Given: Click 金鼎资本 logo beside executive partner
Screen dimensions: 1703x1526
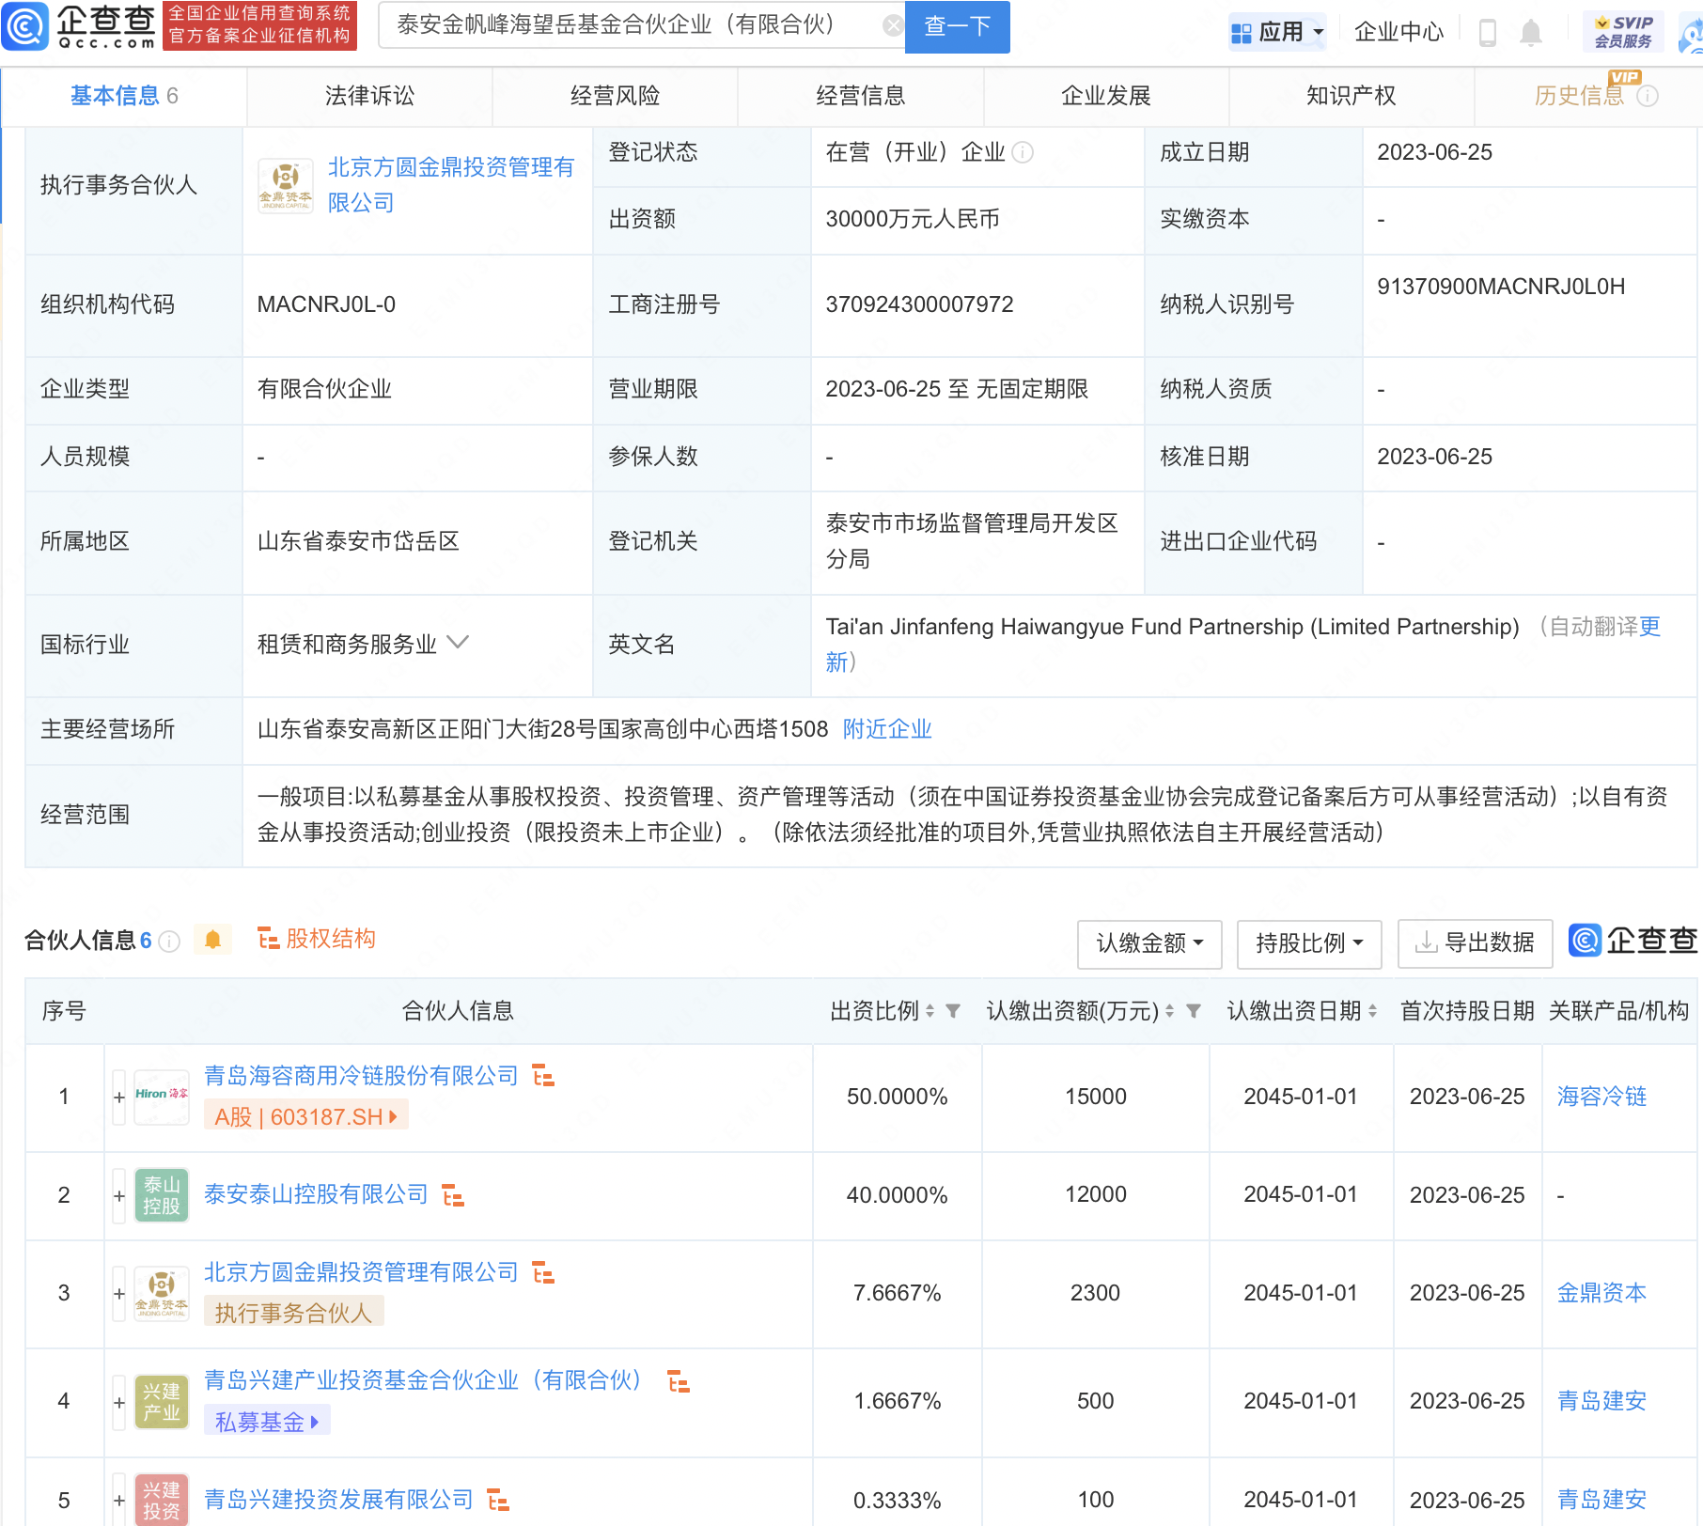Looking at the screenshot, I should click(x=286, y=185).
